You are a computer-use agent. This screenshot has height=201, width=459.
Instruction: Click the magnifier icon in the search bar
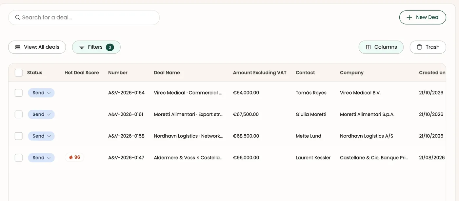click(18, 18)
